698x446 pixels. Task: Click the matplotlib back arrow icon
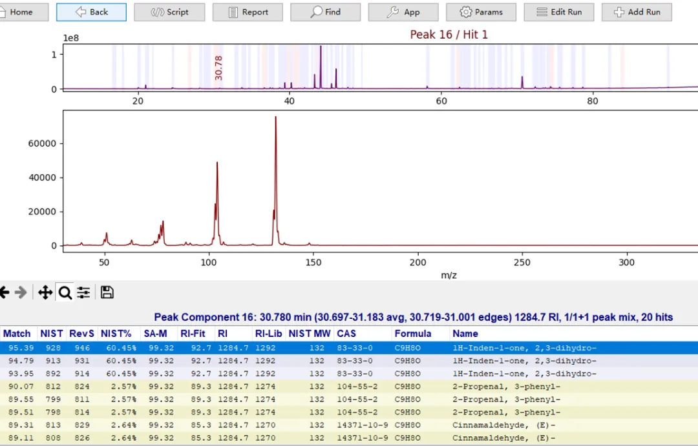click(5, 292)
